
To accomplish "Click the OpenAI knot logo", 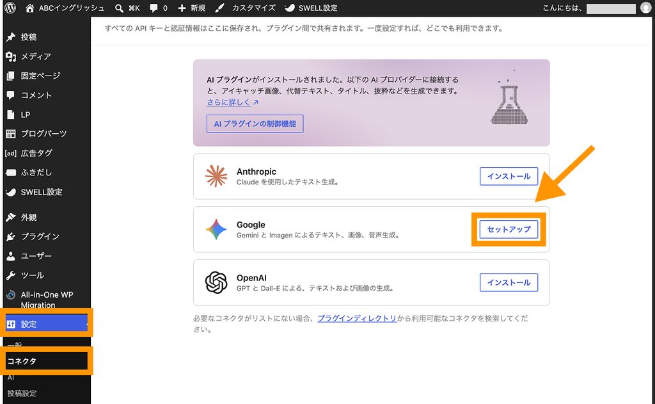I will [216, 282].
